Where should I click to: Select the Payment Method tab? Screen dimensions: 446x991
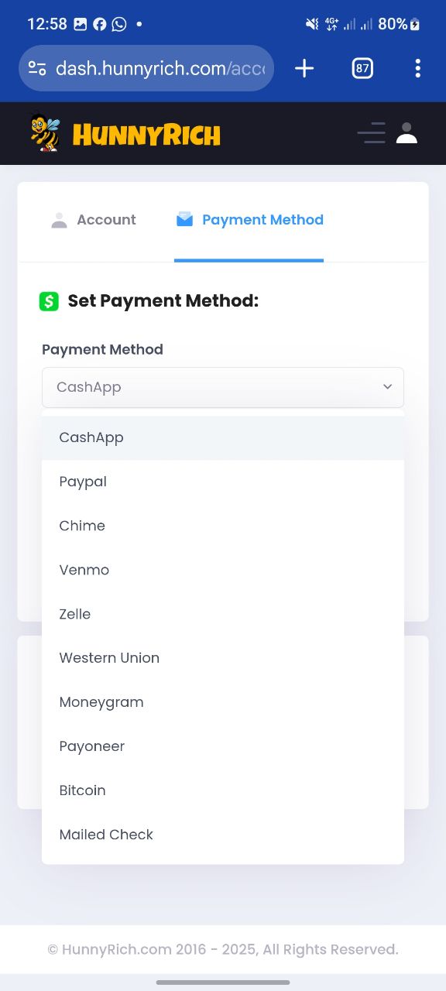click(249, 220)
